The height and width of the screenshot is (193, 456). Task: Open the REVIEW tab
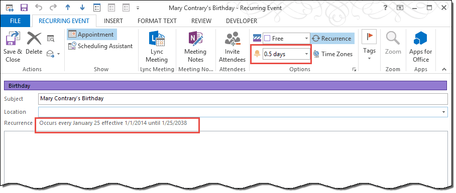pyautogui.click(x=201, y=21)
